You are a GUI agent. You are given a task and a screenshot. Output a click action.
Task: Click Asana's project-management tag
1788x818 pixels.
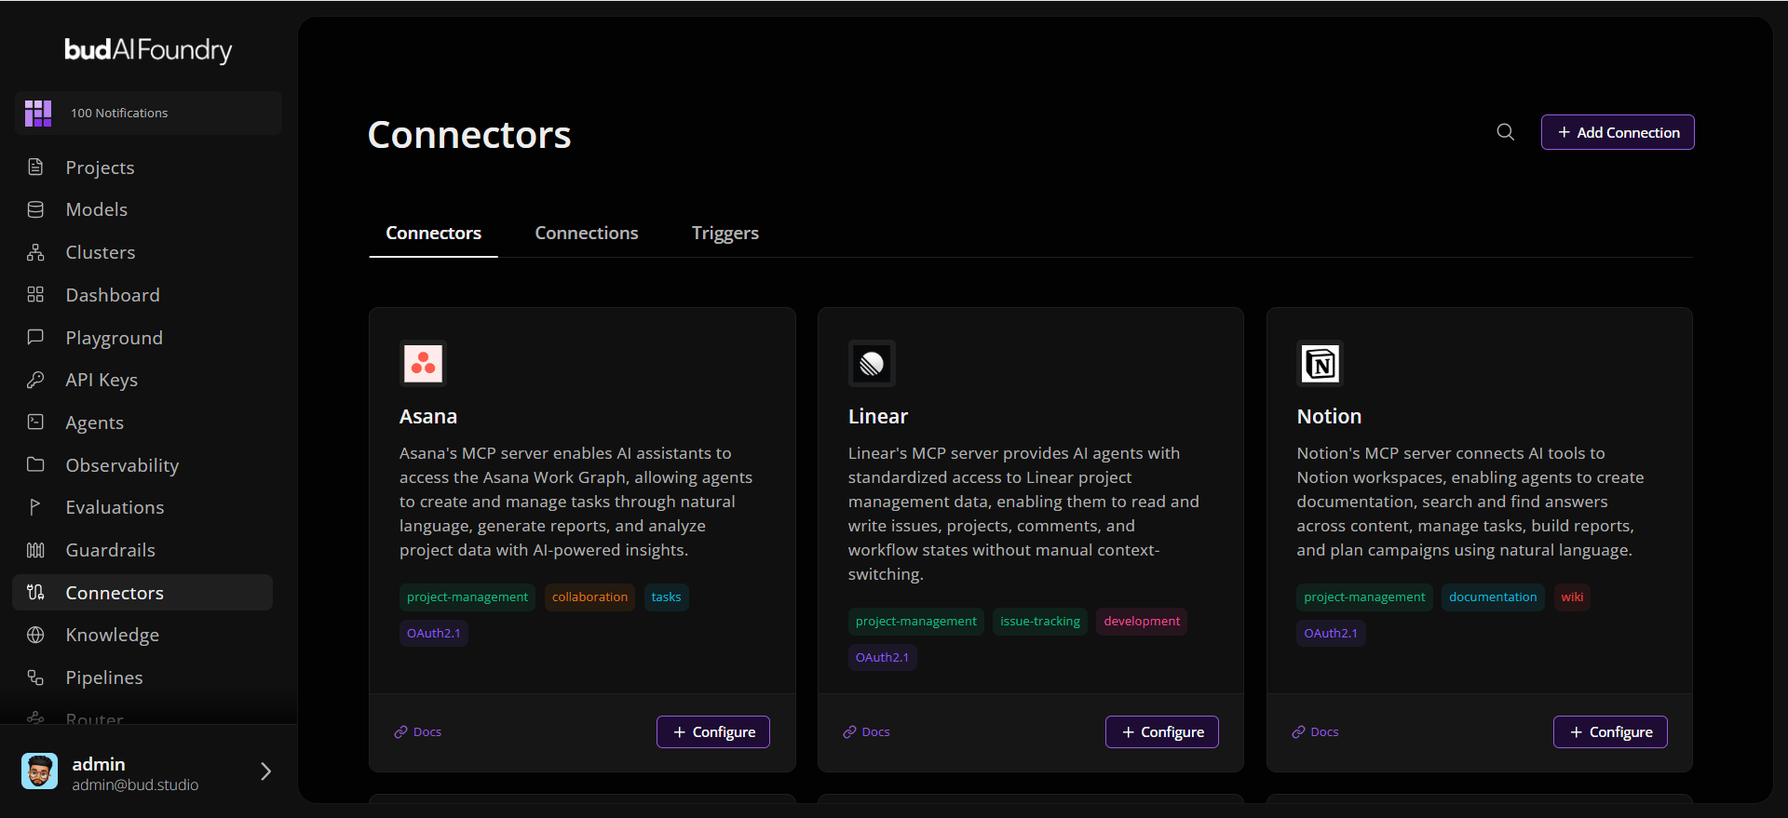467,597
